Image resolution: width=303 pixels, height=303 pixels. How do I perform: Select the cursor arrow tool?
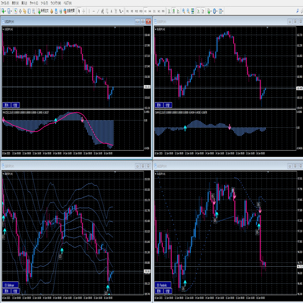79,11
